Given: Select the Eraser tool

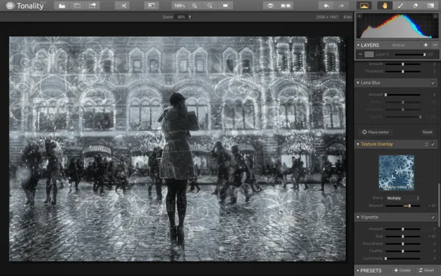Looking at the screenshot, I should [x=415, y=5].
